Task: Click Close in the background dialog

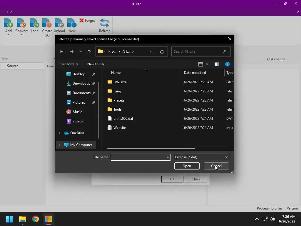Action: (196, 179)
